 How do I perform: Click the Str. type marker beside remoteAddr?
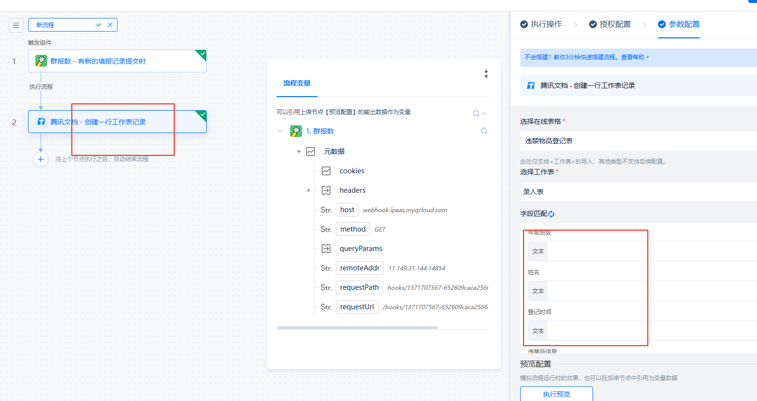tap(326, 268)
